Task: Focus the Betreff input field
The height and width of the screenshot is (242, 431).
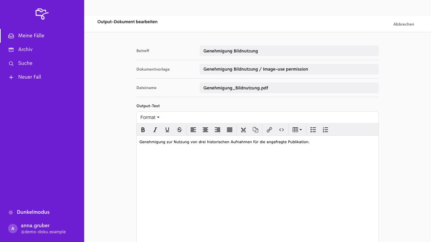Action: click(x=289, y=51)
